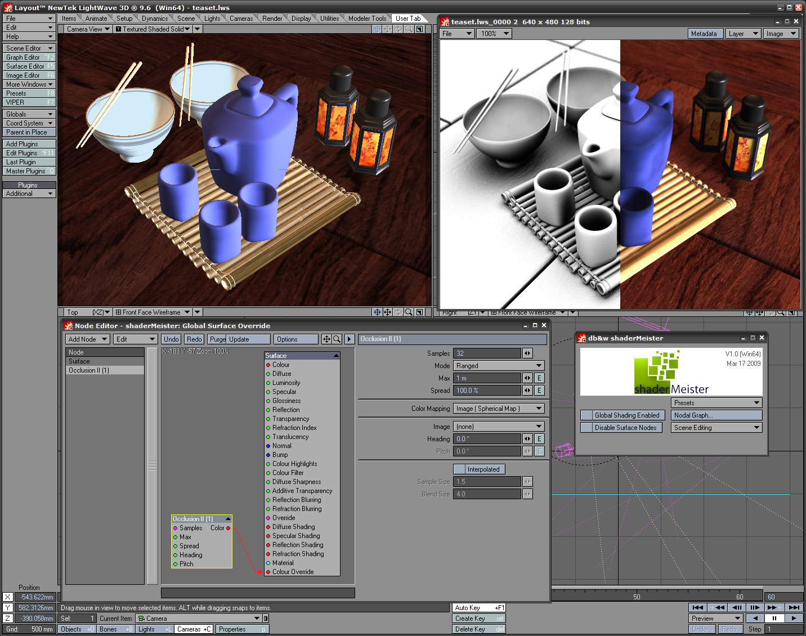This screenshot has width=806, height=636.
Task: Maximize the camera viewport with corner icon
Action: pos(419,29)
